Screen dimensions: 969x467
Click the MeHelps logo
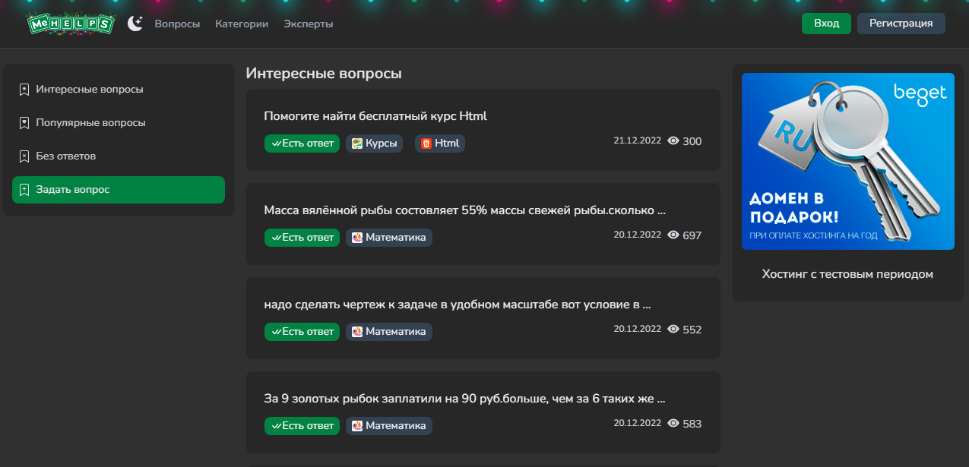pyautogui.click(x=70, y=24)
